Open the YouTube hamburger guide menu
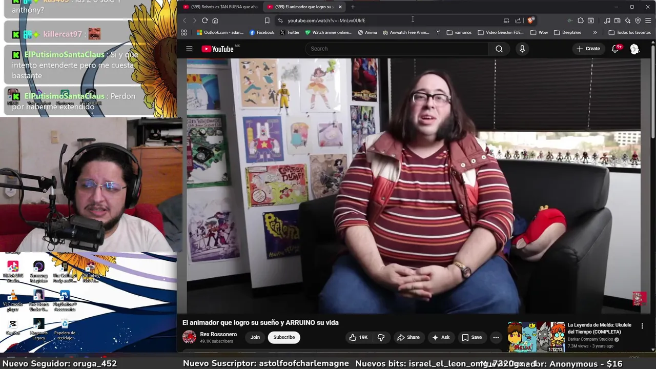Screen dimensions: 656x369 pos(189,49)
